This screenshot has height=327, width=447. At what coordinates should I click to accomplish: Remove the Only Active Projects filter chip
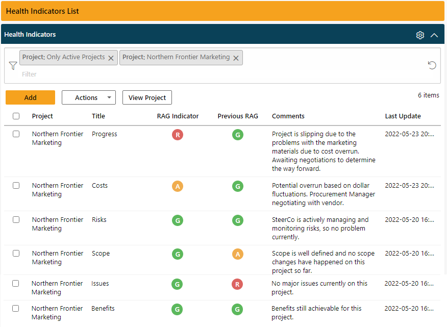pyautogui.click(x=111, y=57)
